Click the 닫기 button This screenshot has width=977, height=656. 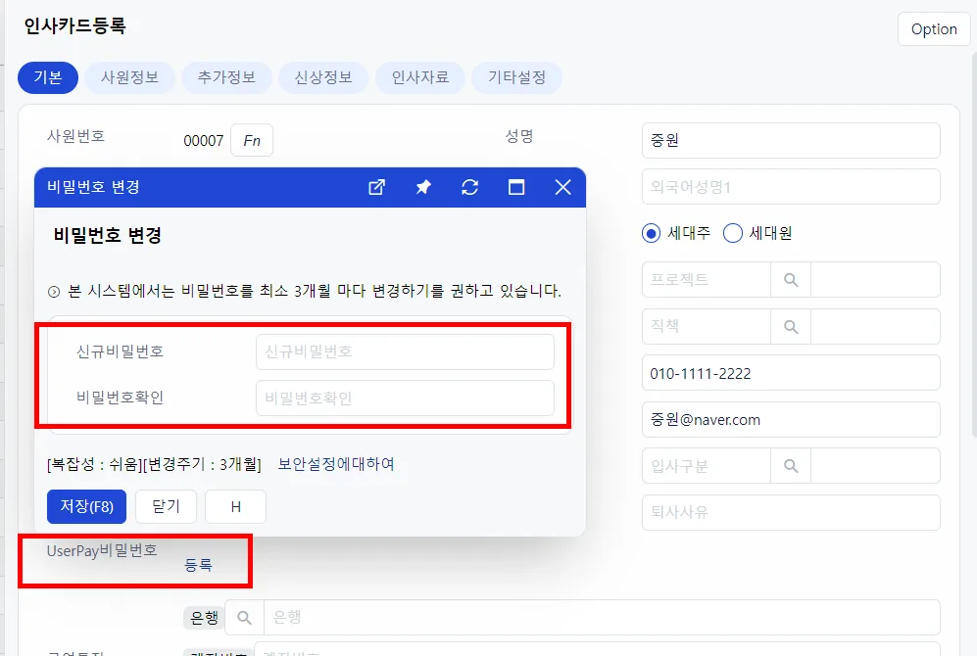(166, 506)
